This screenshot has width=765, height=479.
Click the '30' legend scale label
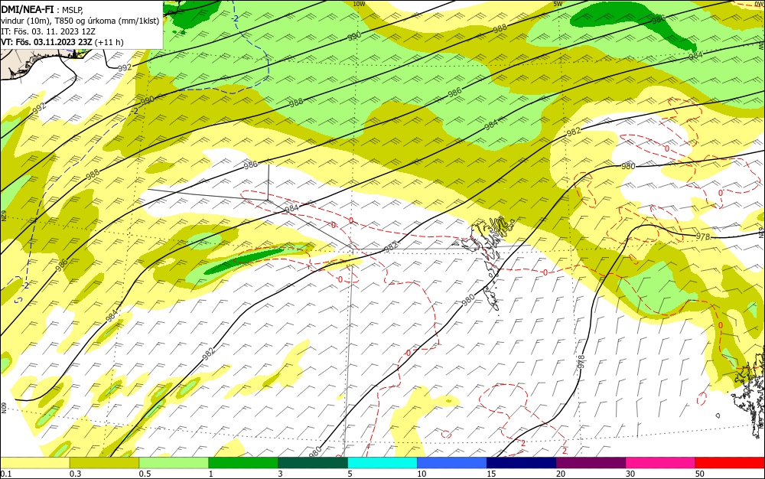[630, 474]
